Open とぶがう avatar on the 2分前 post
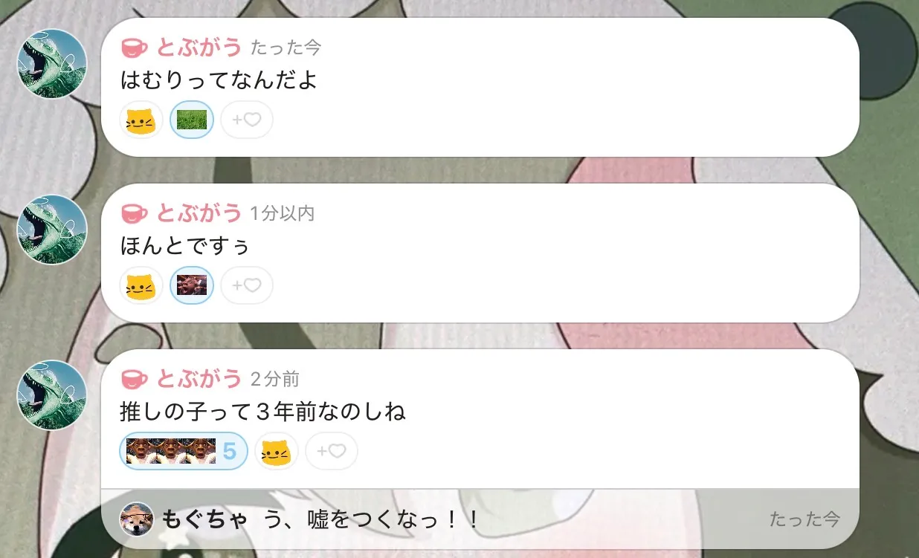 pyautogui.click(x=52, y=395)
